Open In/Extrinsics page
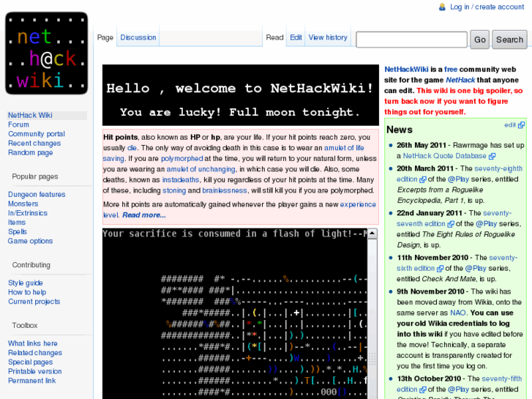 28,213
